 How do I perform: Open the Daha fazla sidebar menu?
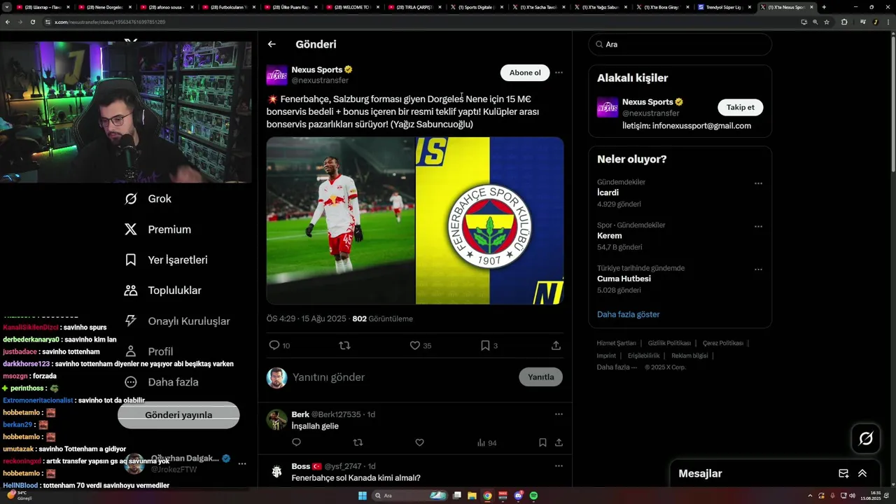coord(161,382)
